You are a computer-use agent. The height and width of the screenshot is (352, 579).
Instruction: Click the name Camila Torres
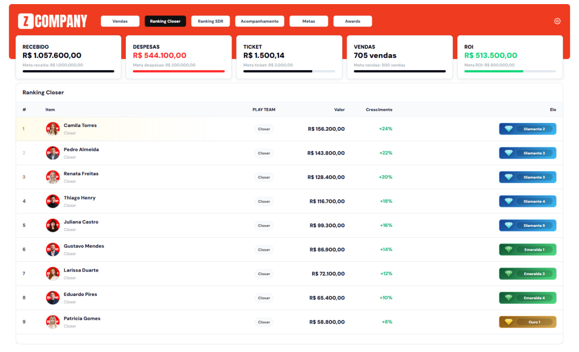[80, 125]
